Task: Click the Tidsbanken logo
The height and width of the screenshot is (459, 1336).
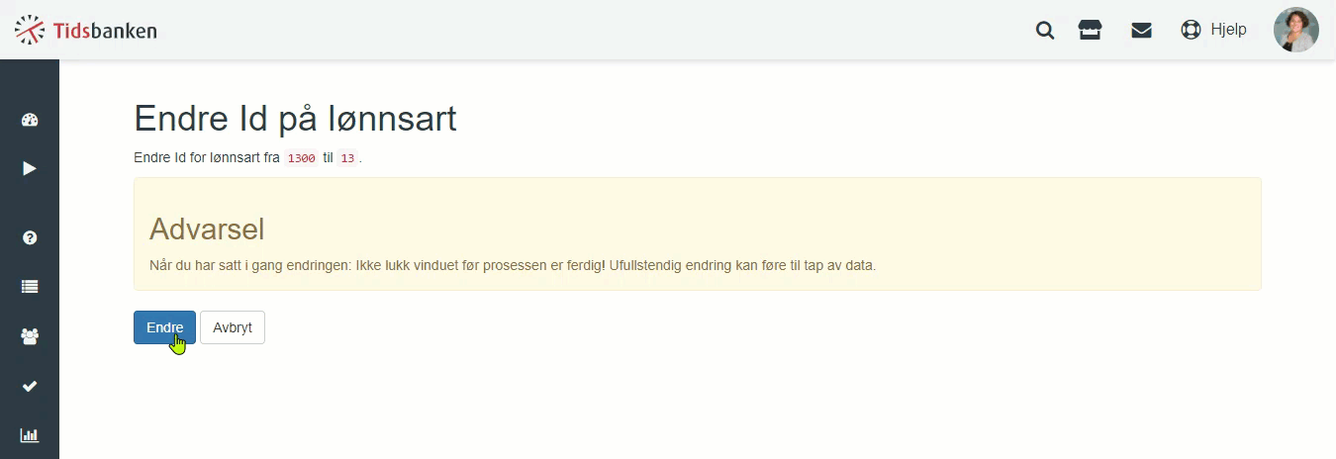Action: [x=85, y=31]
